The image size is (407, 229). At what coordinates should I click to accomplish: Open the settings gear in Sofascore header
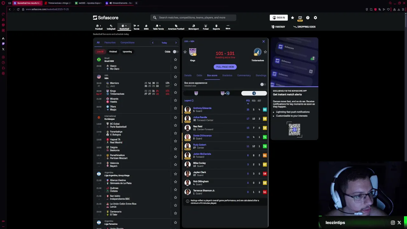[315, 18]
